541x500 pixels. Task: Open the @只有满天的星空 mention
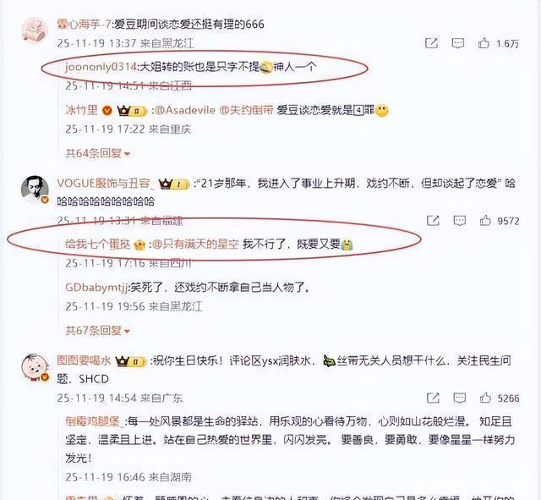[x=195, y=245]
